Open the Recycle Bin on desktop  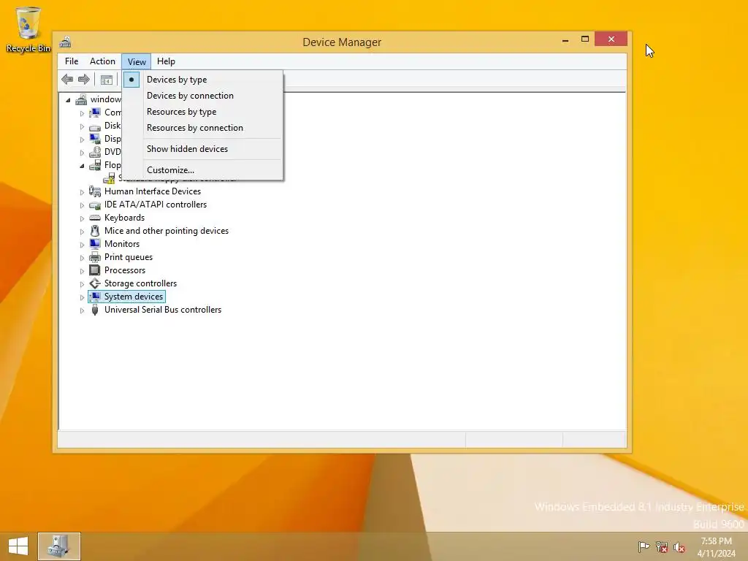tap(28, 29)
